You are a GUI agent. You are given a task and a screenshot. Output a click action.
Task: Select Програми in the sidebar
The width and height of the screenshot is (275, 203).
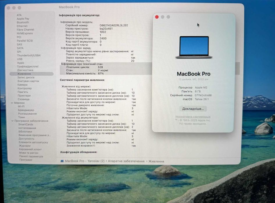click(26, 159)
